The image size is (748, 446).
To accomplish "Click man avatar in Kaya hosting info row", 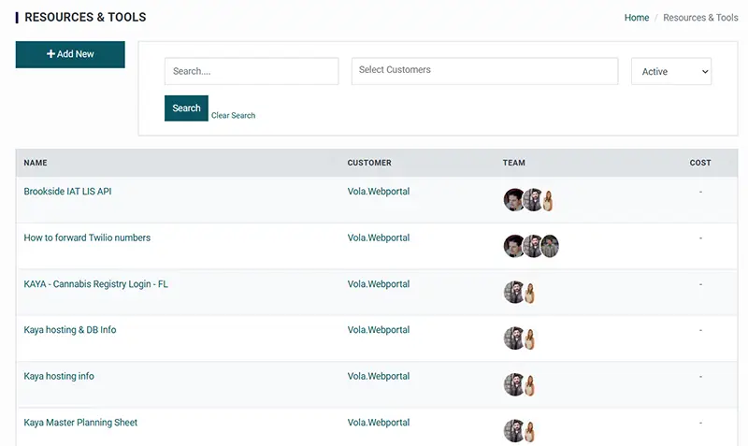I will click(x=514, y=384).
